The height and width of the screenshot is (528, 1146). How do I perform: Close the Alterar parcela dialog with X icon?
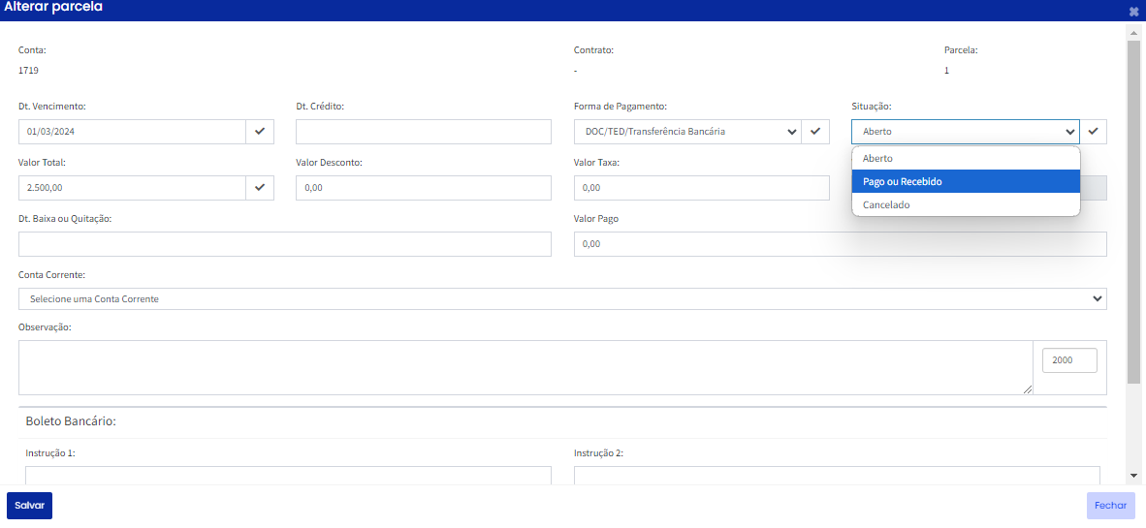point(1133,11)
